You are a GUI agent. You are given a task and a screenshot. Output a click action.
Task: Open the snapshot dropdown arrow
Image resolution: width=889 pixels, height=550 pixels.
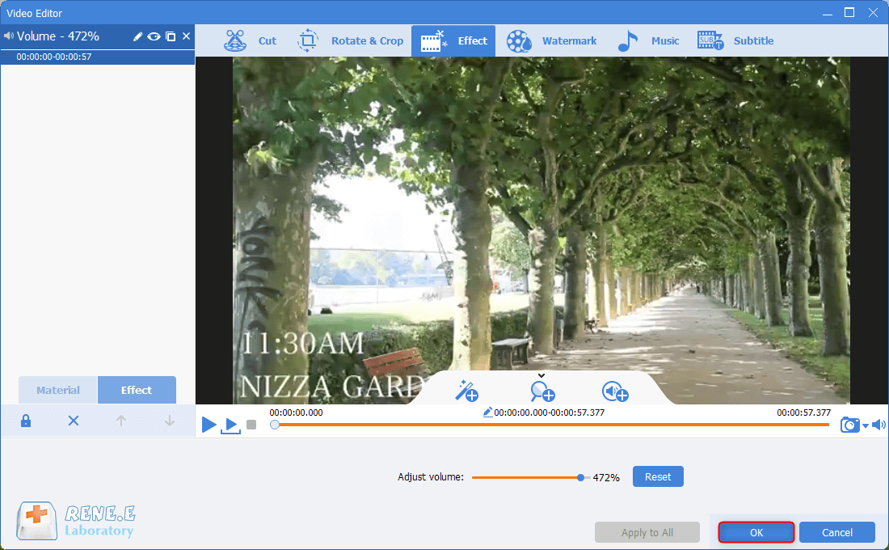(866, 425)
